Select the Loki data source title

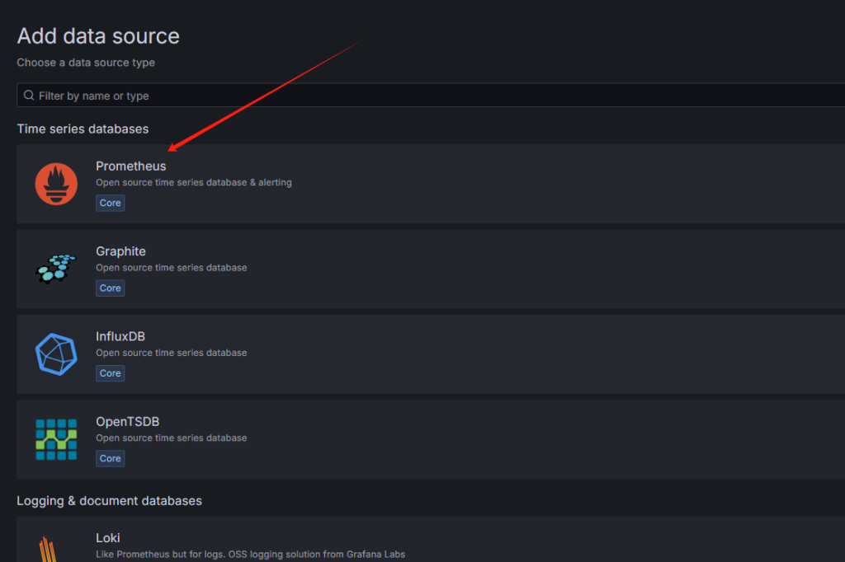click(108, 538)
